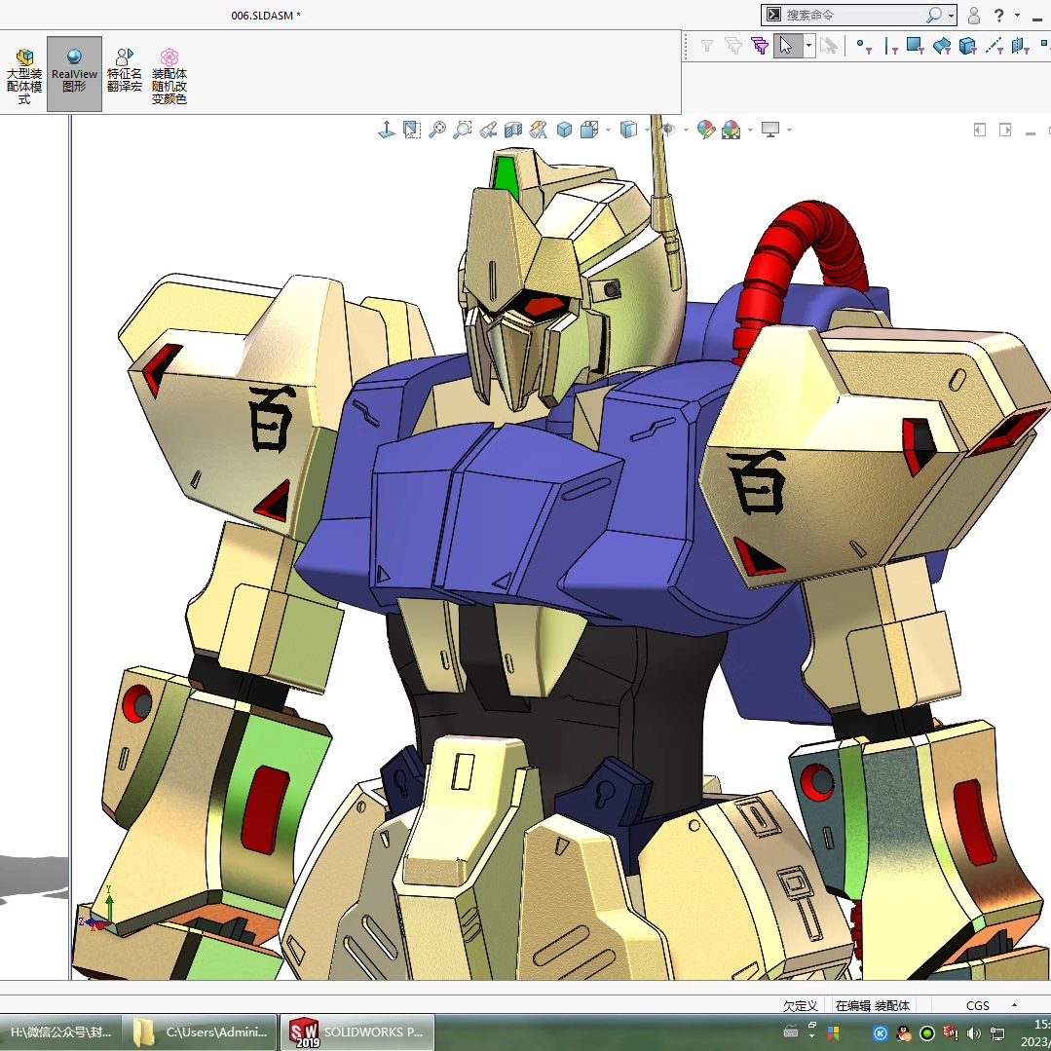Toggle the filter axes icon
The image size is (1051, 1051).
[x=995, y=46]
